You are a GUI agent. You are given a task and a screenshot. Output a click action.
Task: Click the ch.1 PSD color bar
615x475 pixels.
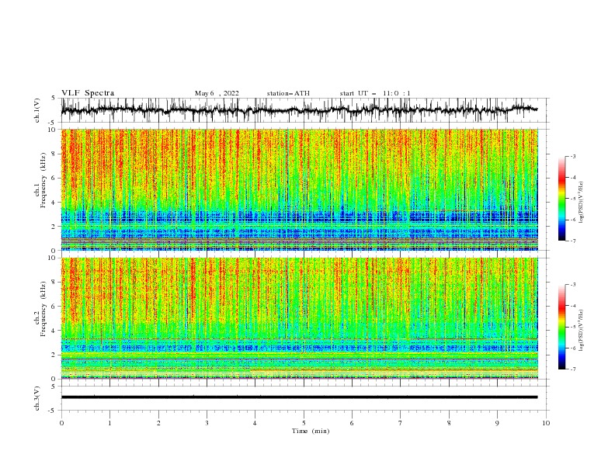click(561, 199)
